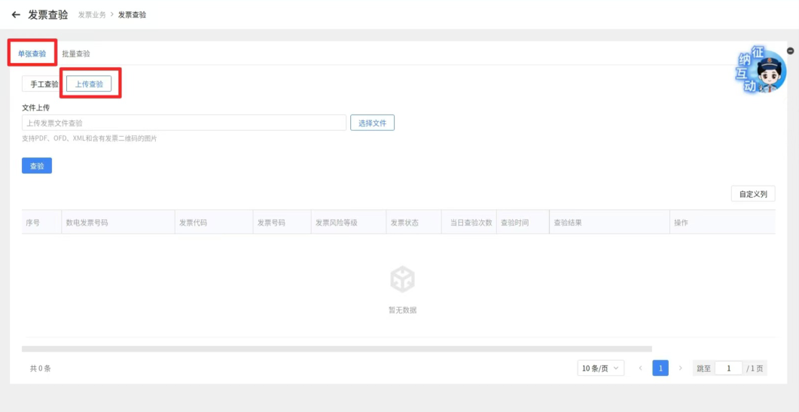The width and height of the screenshot is (799, 412).
Task: Go to next page arrow
Action: pos(680,368)
